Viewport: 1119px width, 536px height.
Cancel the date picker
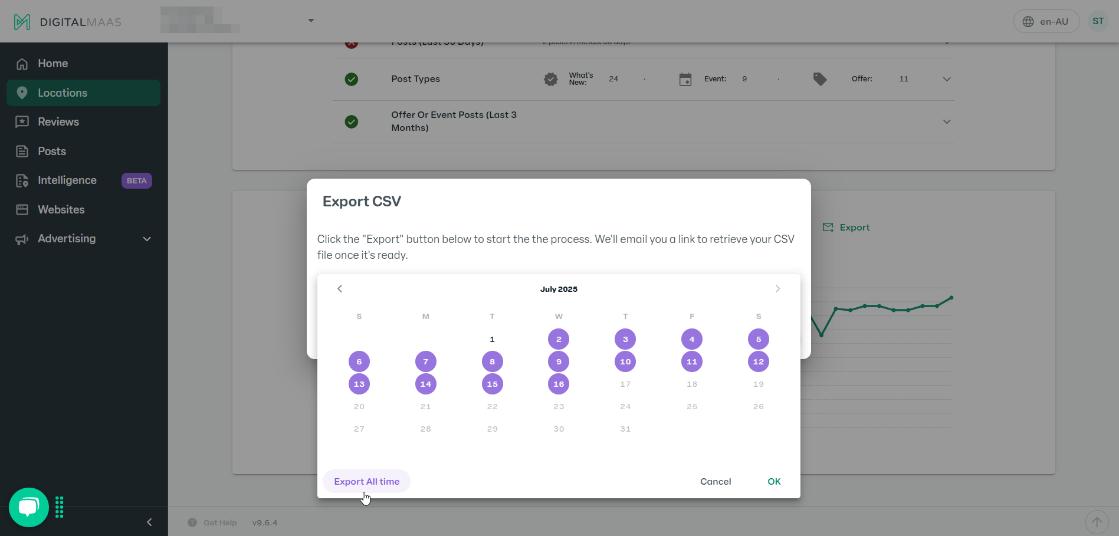(x=716, y=481)
